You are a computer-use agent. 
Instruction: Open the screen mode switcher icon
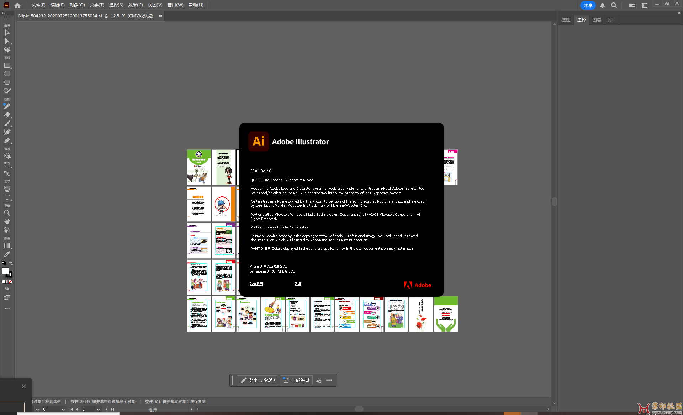[x=7, y=297]
